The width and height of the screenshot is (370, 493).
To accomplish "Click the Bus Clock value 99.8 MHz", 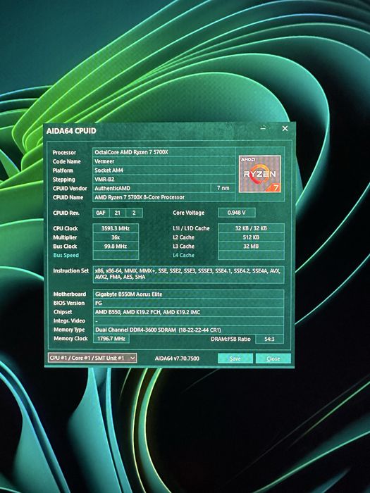I will [116, 246].
